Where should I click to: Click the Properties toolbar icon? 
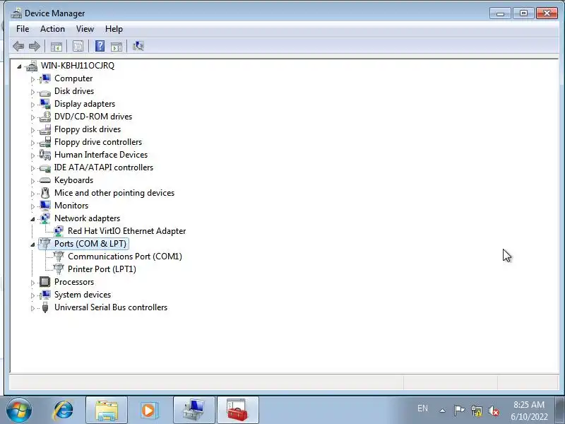[x=78, y=46]
